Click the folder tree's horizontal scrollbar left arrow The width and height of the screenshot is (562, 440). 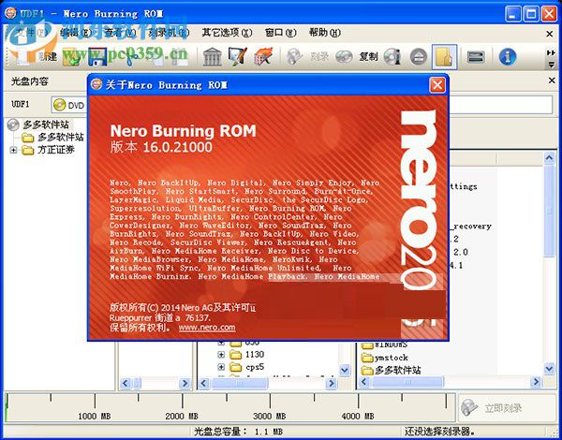pos(203,384)
